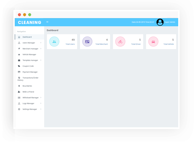Open the Dashboard navigation item
The height and width of the screenshot is (142, 194).
point(30,37)
